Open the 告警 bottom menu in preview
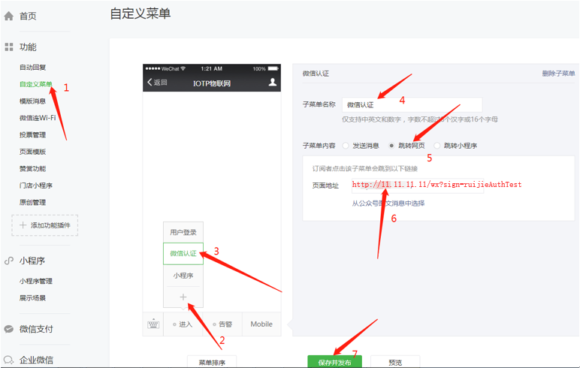This screenshot has width=580, height=368. point(222,324)
